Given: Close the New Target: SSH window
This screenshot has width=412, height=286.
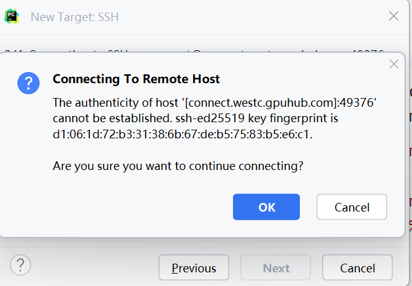Looking at the screenshot, I should click(393, 16).
